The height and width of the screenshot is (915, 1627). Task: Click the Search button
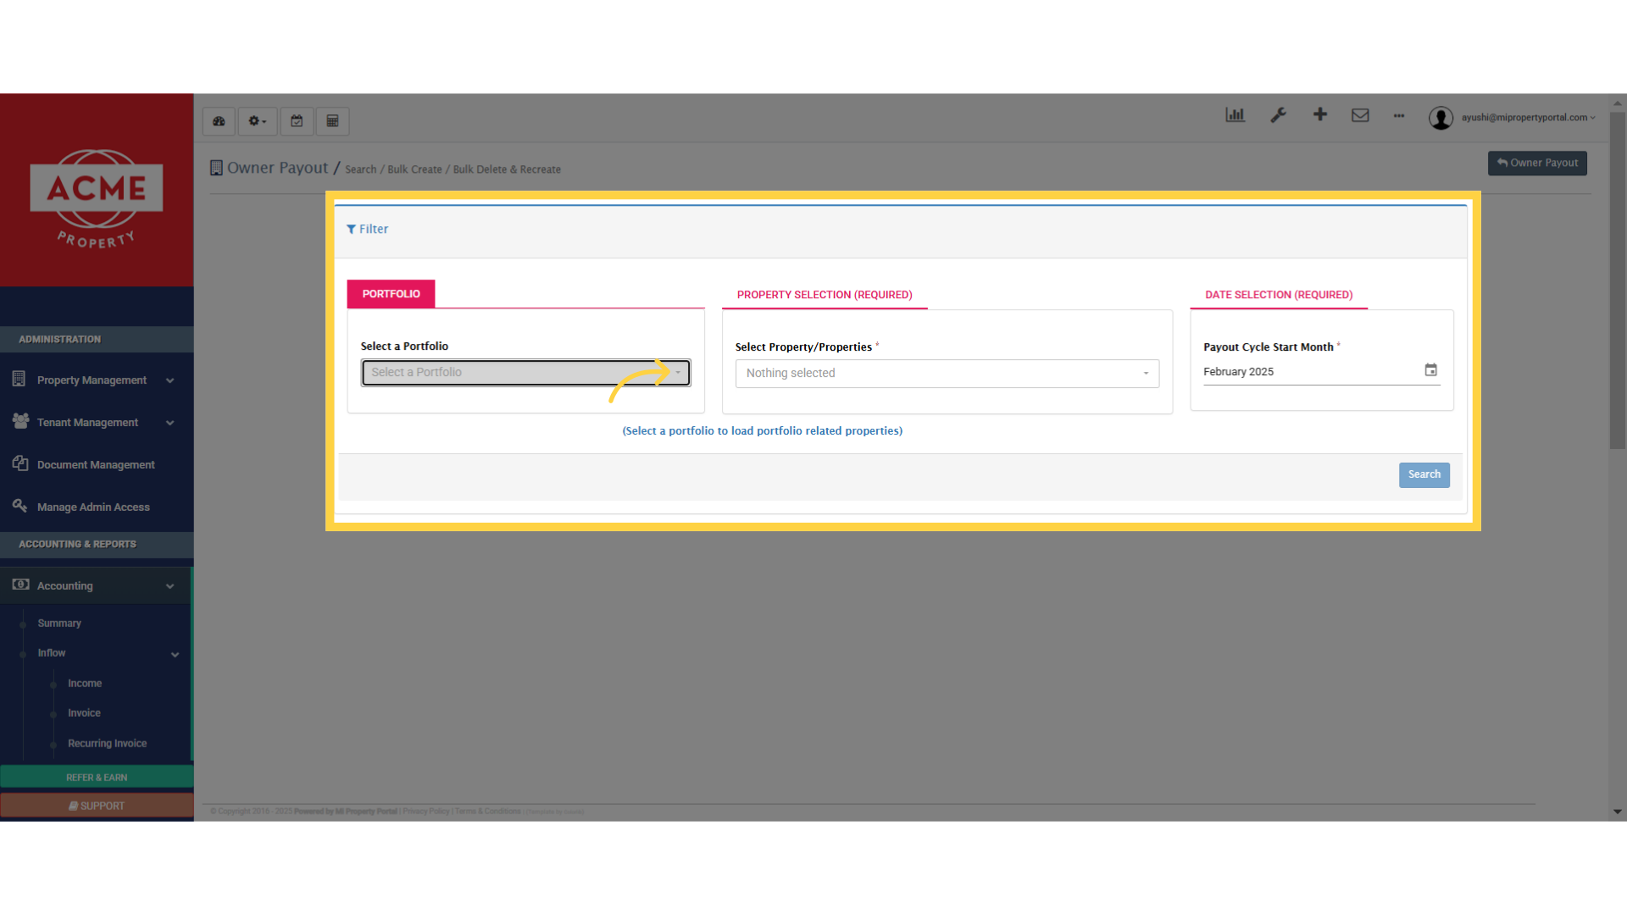click(x=1424, y=474)
